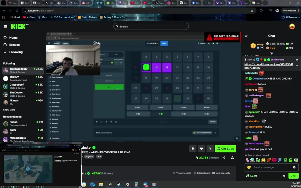
Task: Click the Gift Subs button
Action: tap(225, 149)
